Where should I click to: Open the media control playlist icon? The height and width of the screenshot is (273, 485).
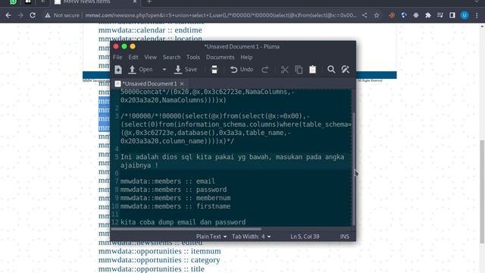coord(440,15)
